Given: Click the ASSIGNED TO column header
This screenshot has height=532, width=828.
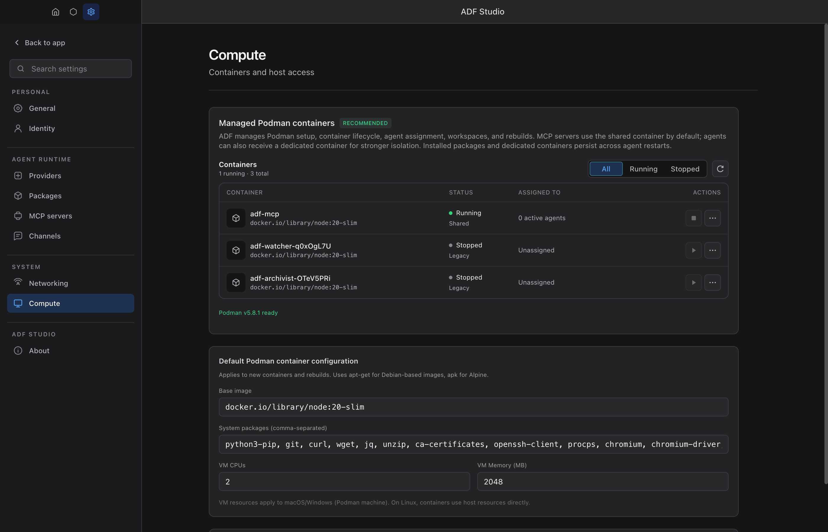Looking at the screenshot, I should [539, 192].
